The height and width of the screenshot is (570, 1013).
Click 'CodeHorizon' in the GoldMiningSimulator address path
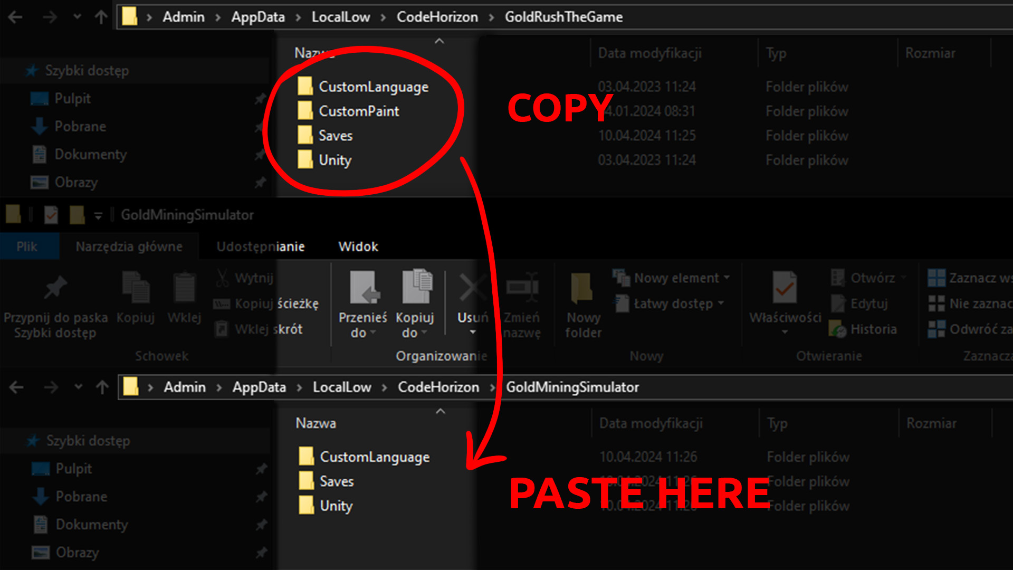[438, 387]
